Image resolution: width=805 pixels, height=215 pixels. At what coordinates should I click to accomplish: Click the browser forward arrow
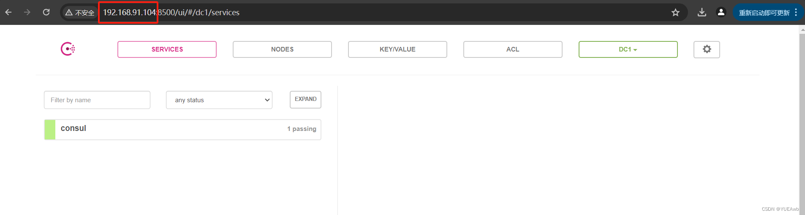[x=27, y=12]
